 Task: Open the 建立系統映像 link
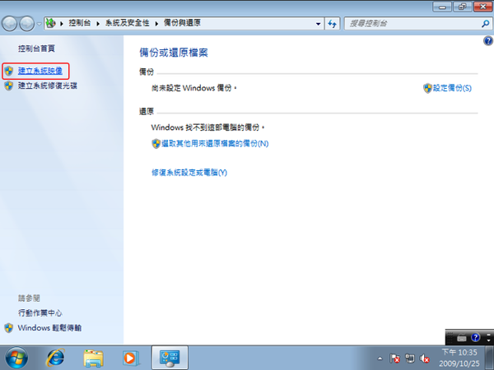tap(40, 71)
